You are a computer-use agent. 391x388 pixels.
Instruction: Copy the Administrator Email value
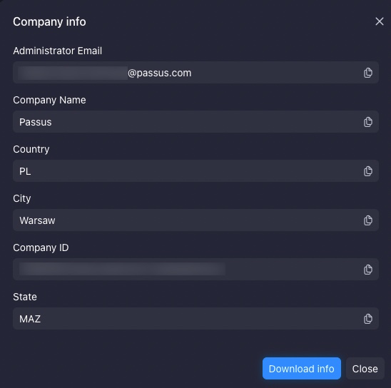[x=367, y=73]
